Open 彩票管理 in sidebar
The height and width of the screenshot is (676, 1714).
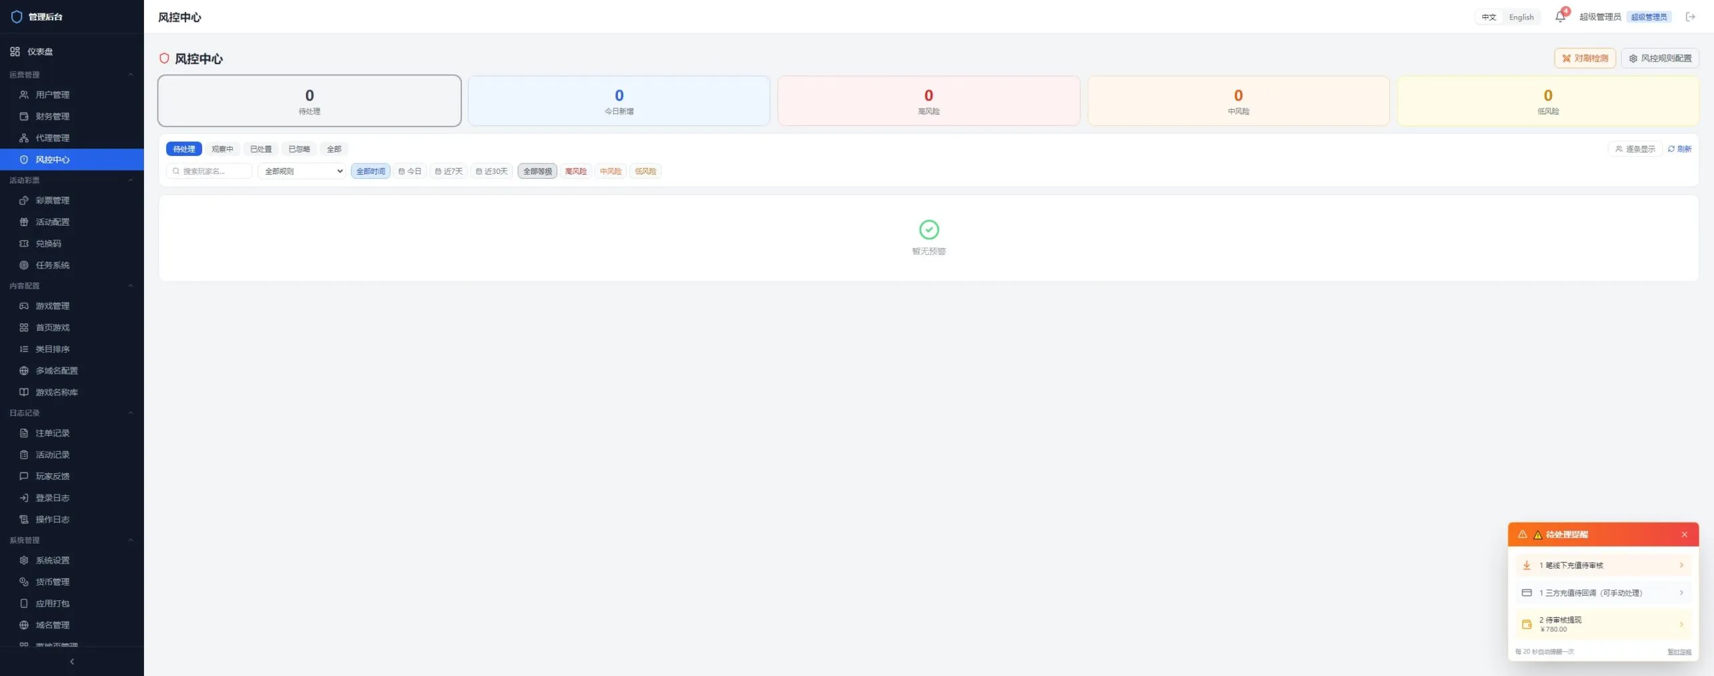pyautogui.click(x=72, y=200)
